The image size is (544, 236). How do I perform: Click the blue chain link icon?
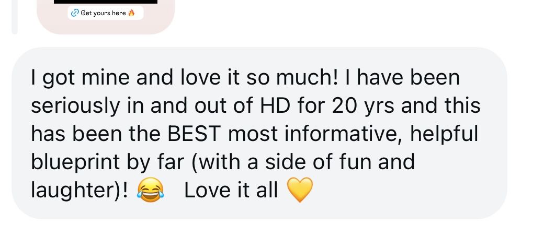(75, 13)
